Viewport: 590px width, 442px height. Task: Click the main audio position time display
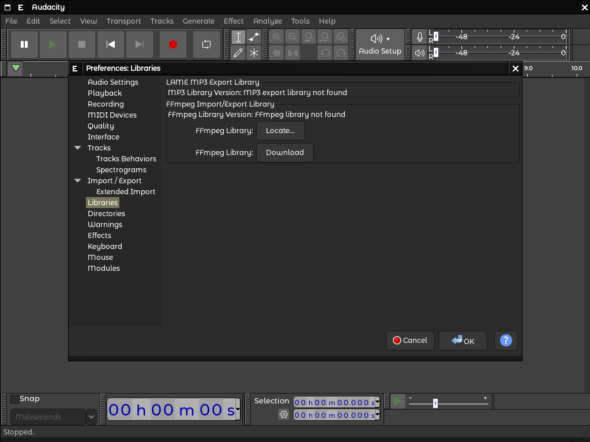[x=172, y=409]
